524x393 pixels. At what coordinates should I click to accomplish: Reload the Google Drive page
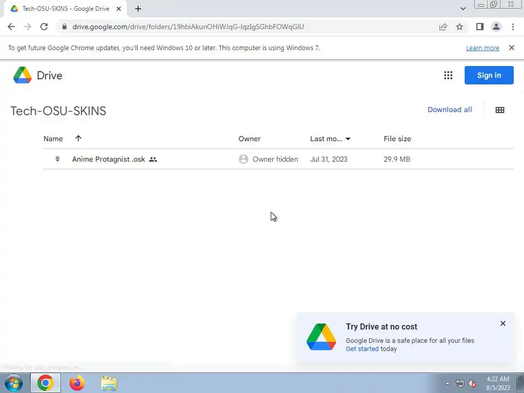click(x=44, y=27)
